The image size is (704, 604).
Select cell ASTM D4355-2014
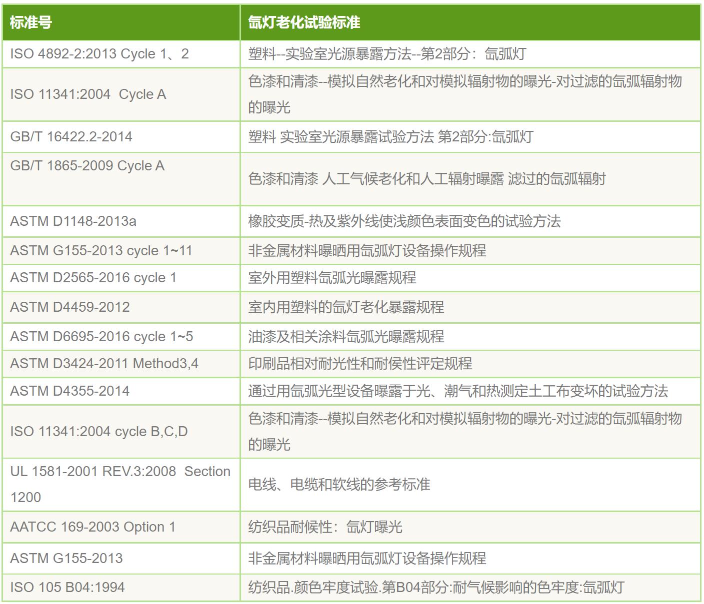[121, 391]
